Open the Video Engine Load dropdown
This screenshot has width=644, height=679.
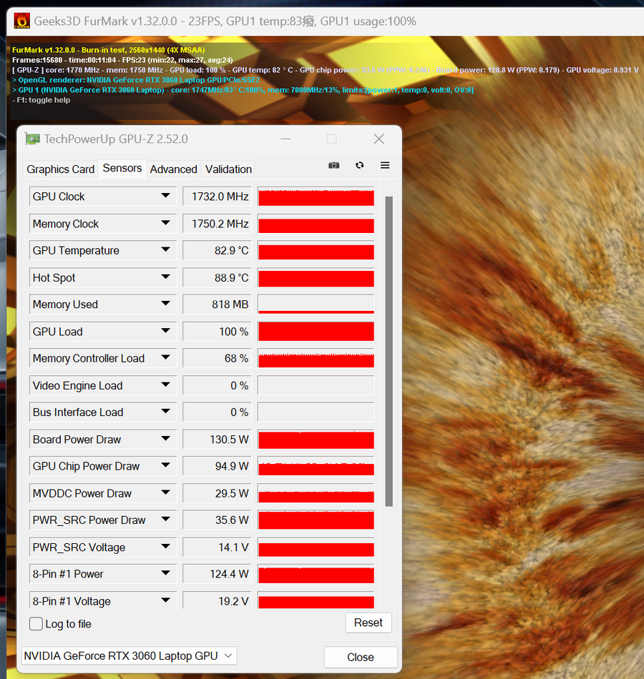click(x=165, y=385)
